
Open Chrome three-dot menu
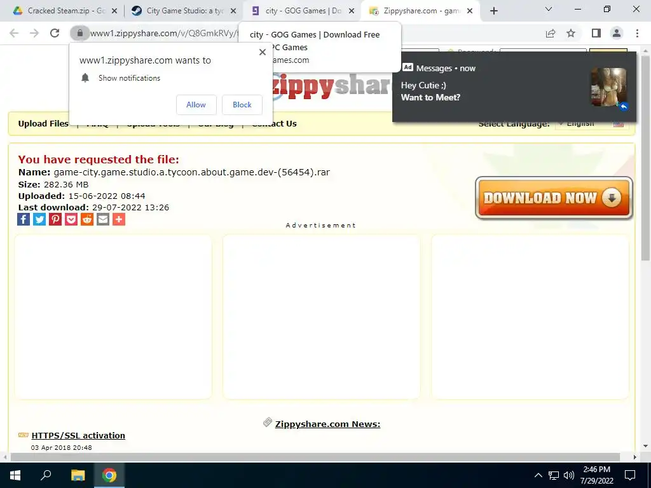tap(637, 33)
